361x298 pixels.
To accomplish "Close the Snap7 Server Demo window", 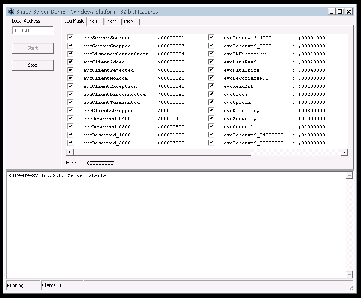I will point(349,12).
